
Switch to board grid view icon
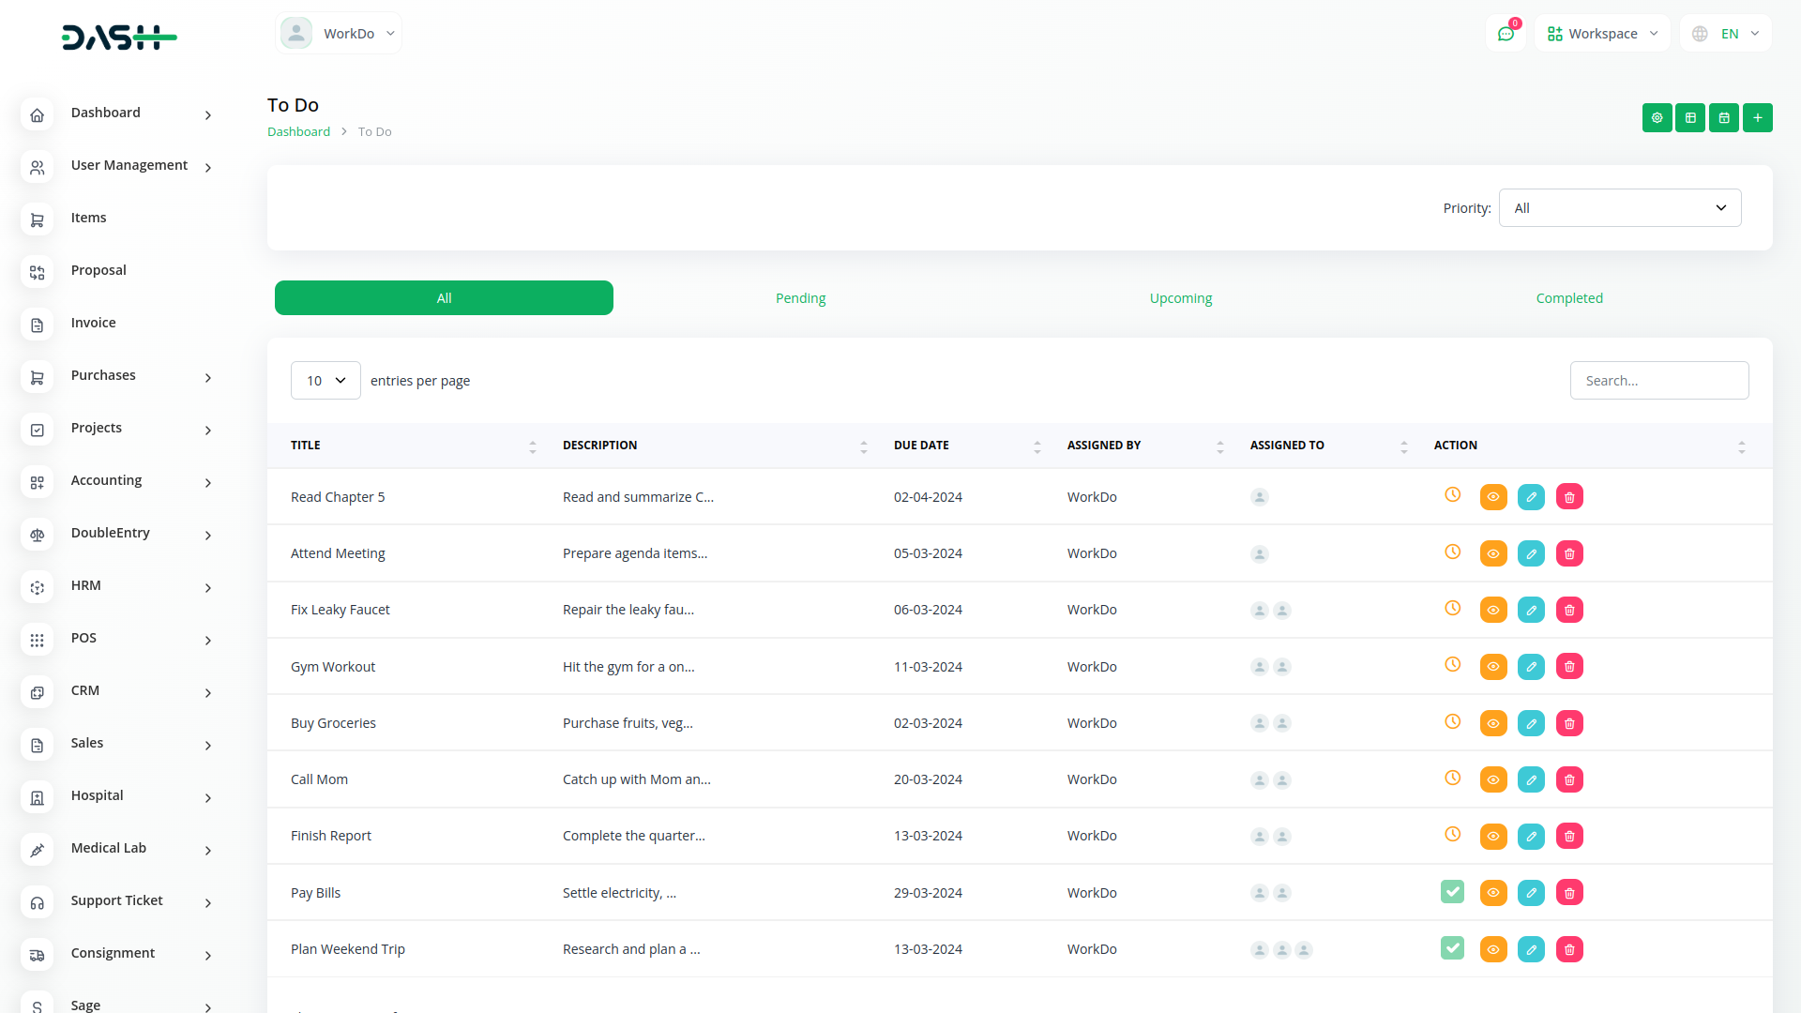1689,118
